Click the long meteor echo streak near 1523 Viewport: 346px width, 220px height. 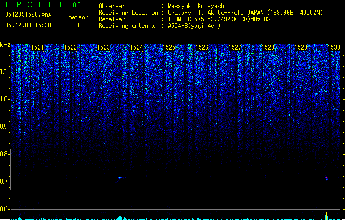click(x=122, y=178)
